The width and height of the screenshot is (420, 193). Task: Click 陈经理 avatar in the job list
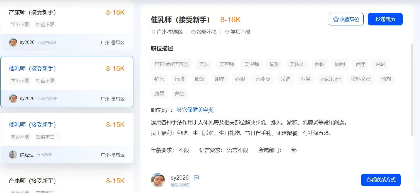coord(13,154)
